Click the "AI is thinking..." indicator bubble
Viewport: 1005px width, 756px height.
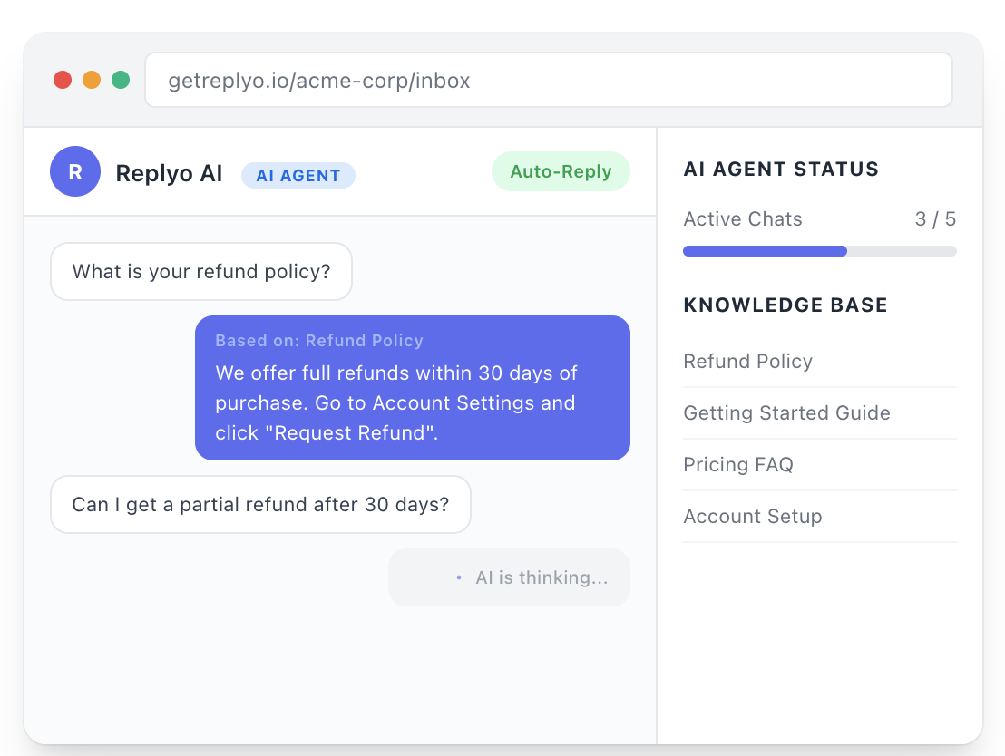click(509, 577)
